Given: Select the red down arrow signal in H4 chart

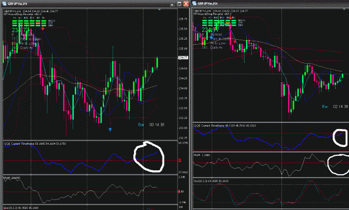Looking at the screenshot, I should tap(230, 18).
